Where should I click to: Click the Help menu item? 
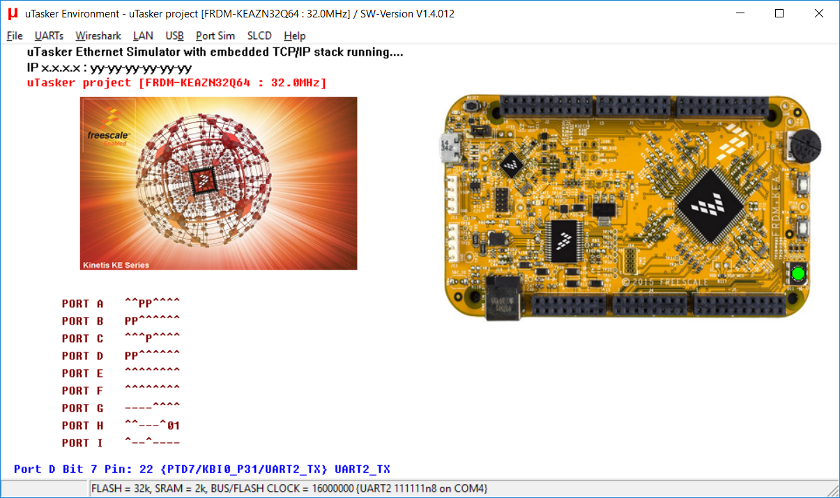click(x=295, y=36)
